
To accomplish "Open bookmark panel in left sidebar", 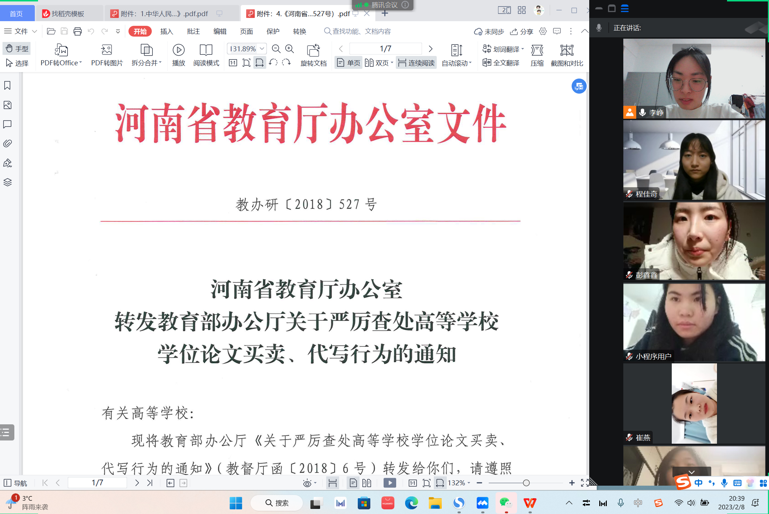I will (x=8, y=85).
